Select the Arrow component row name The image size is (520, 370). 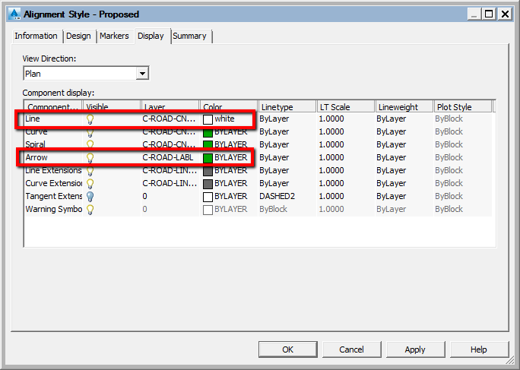pos(36,157)
